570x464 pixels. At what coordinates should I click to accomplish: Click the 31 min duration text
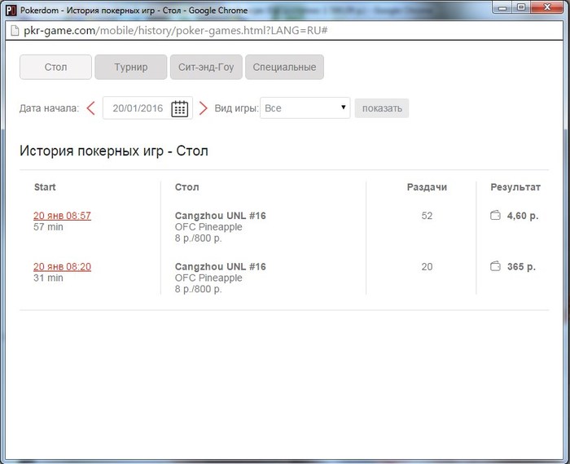pos(48,278)
